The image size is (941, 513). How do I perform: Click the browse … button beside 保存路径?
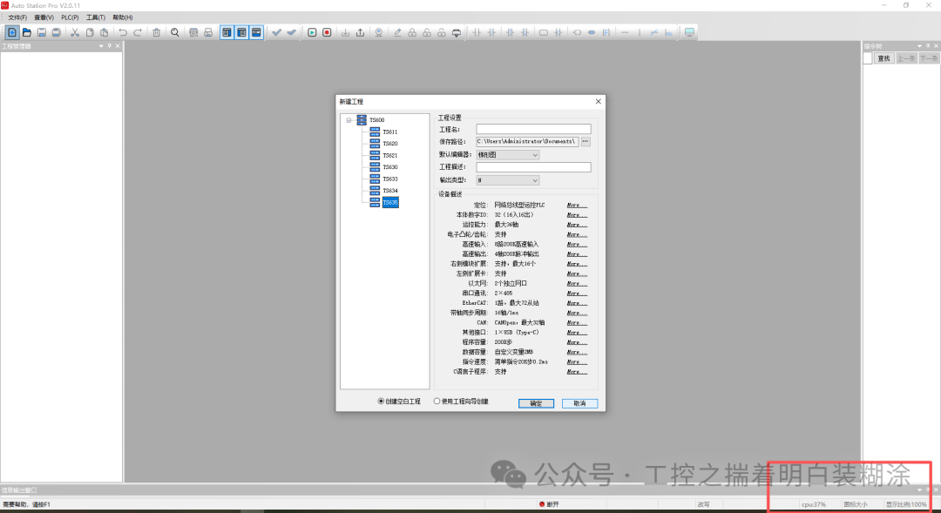click(586, 142)
